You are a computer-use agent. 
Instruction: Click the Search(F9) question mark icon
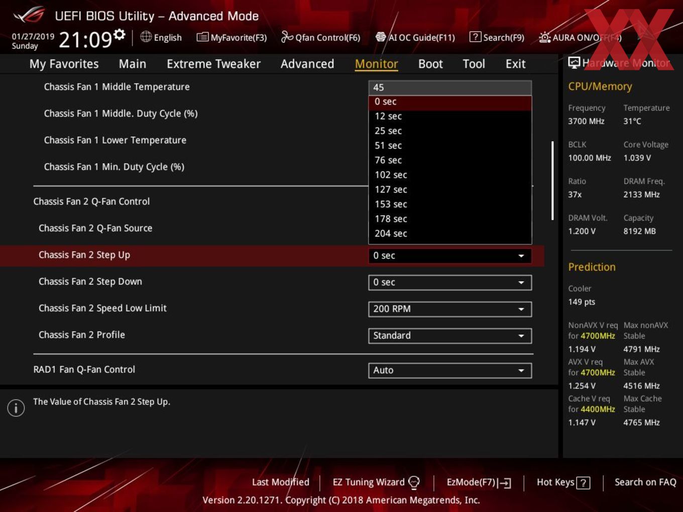pyautogui.click(x=475, y=37)
